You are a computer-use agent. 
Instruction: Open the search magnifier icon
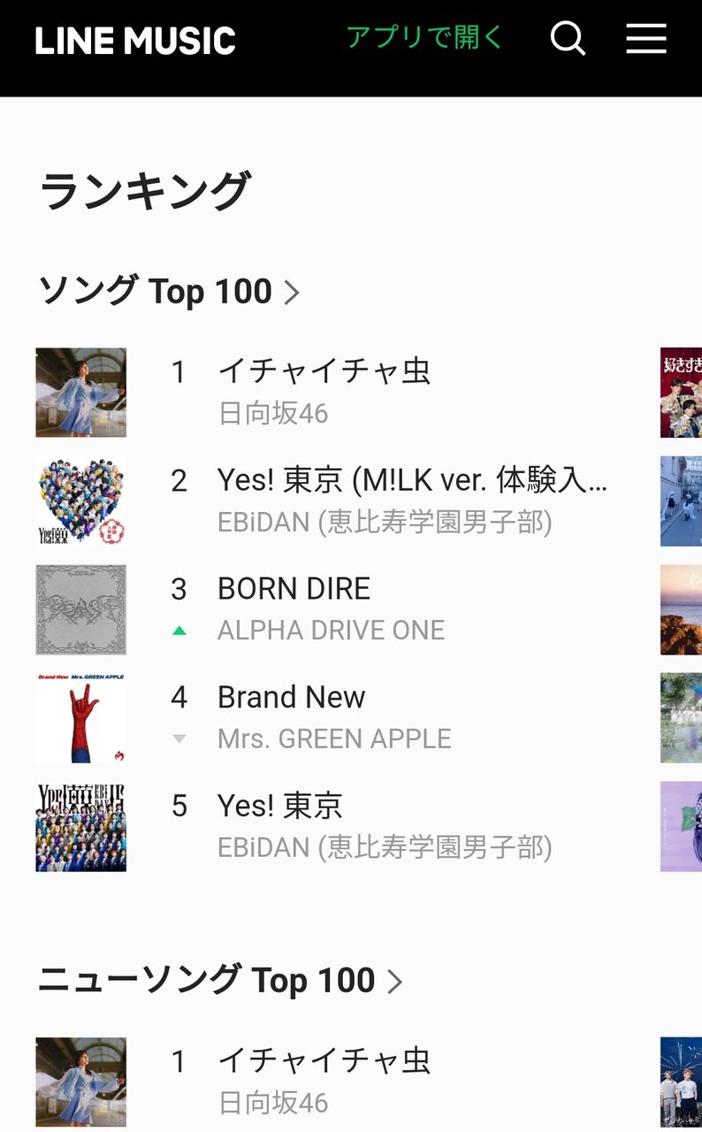(x=568, y=39)
